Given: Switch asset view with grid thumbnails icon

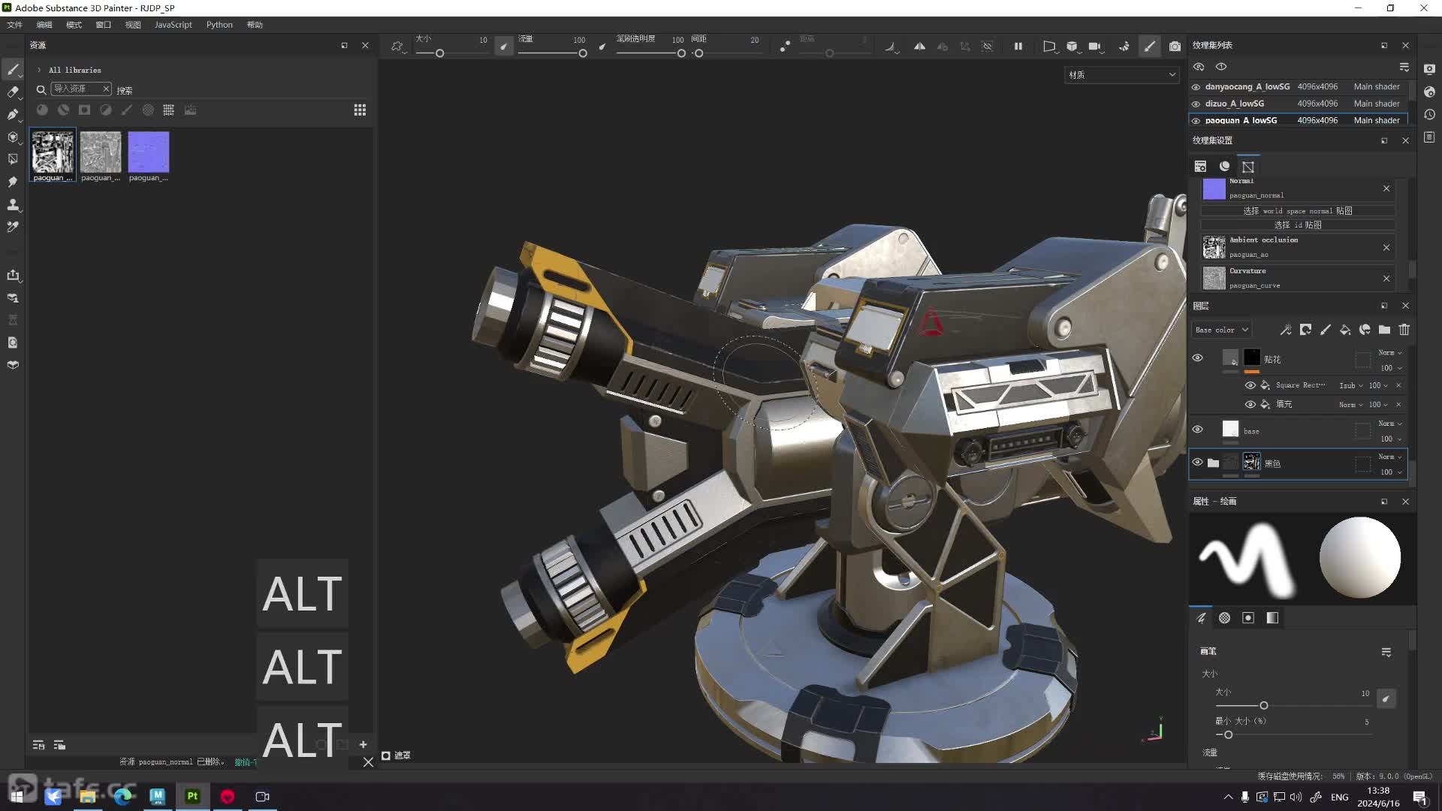Looking at the screenshot, I should click(360, 110).
